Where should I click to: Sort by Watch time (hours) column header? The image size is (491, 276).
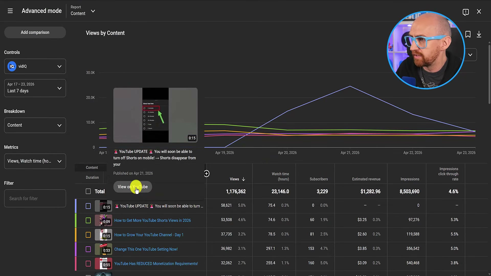[280, 177]
